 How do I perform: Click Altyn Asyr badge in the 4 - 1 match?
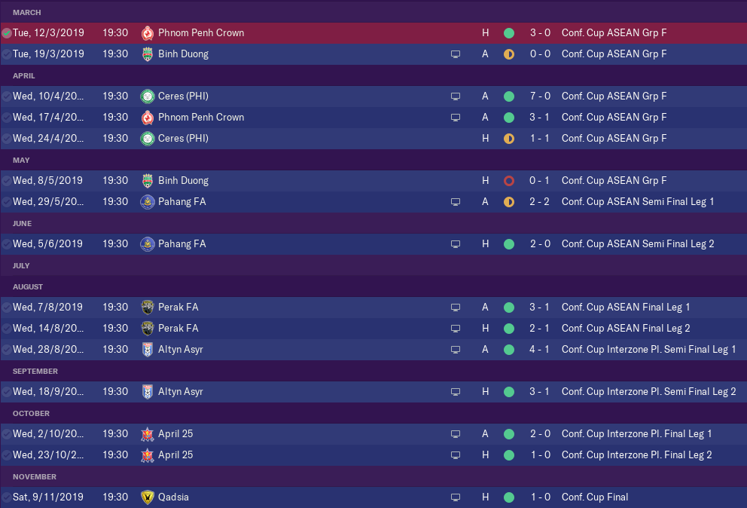click(148, 350)
